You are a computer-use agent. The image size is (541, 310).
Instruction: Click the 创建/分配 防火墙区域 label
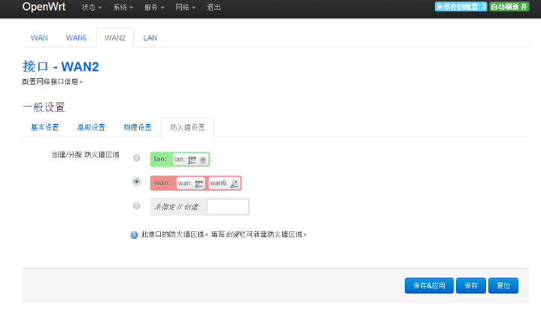click(x=86, y=155)
